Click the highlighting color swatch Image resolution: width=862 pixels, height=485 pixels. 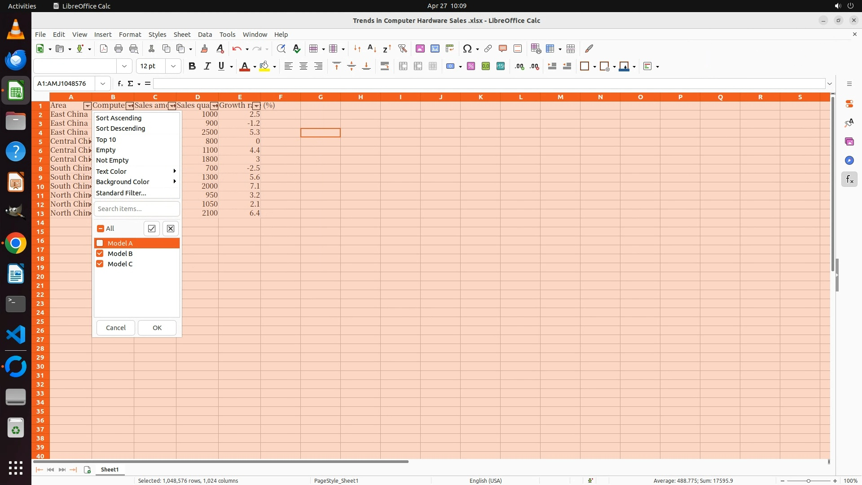point(264,66)
